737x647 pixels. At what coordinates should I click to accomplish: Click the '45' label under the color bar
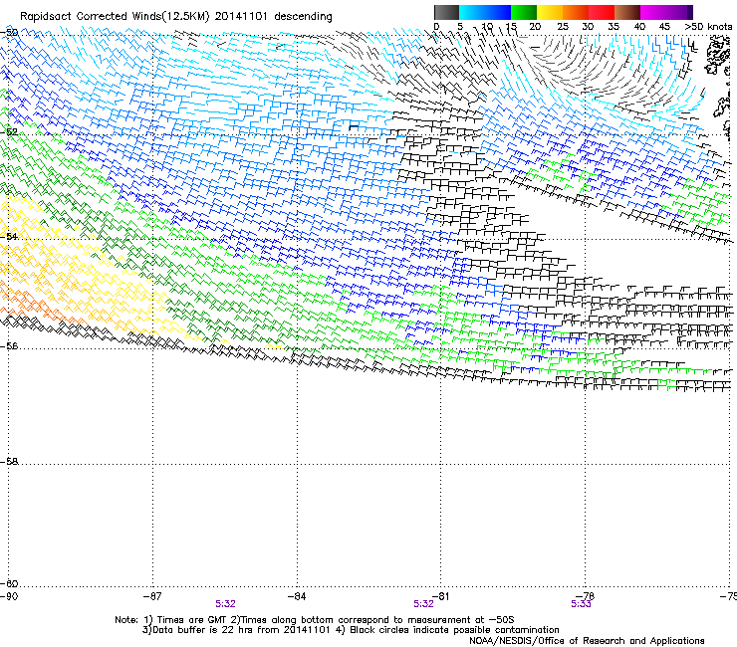664,27
